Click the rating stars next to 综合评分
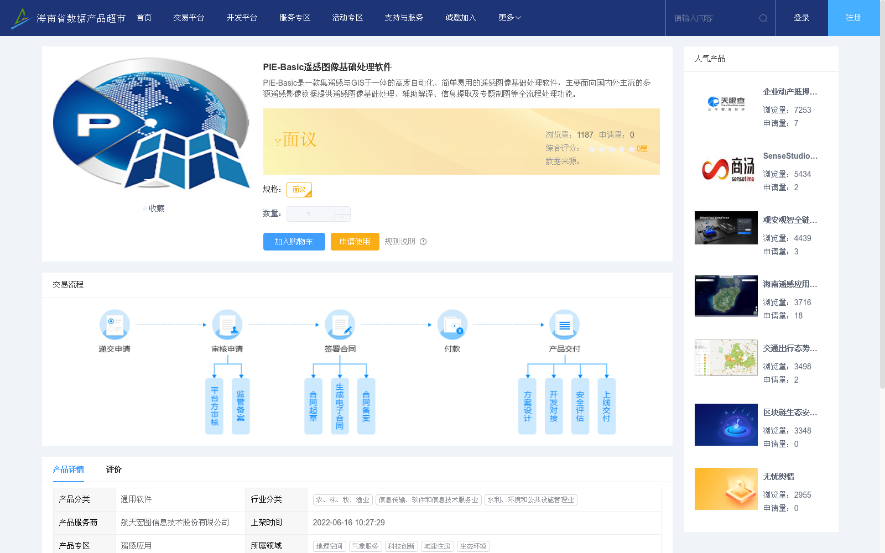Viewport: 885px width, 553px height. [x=612, y=149]
